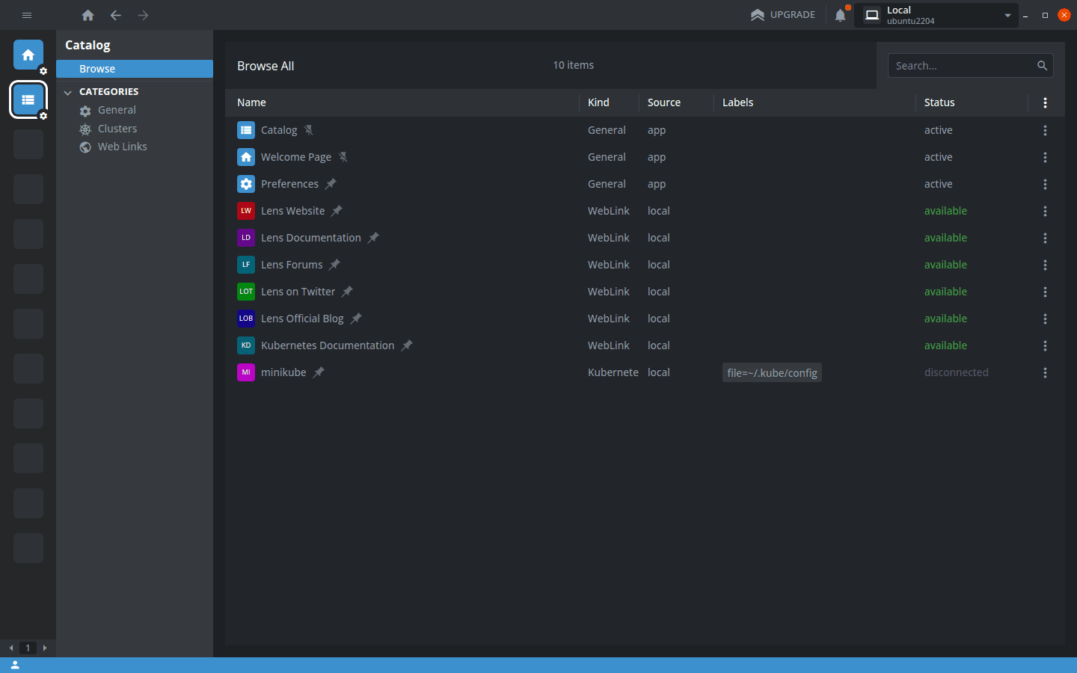1077x673 pixels.
Task: Click the search magnifier icon
Action: pos(1043,65)
